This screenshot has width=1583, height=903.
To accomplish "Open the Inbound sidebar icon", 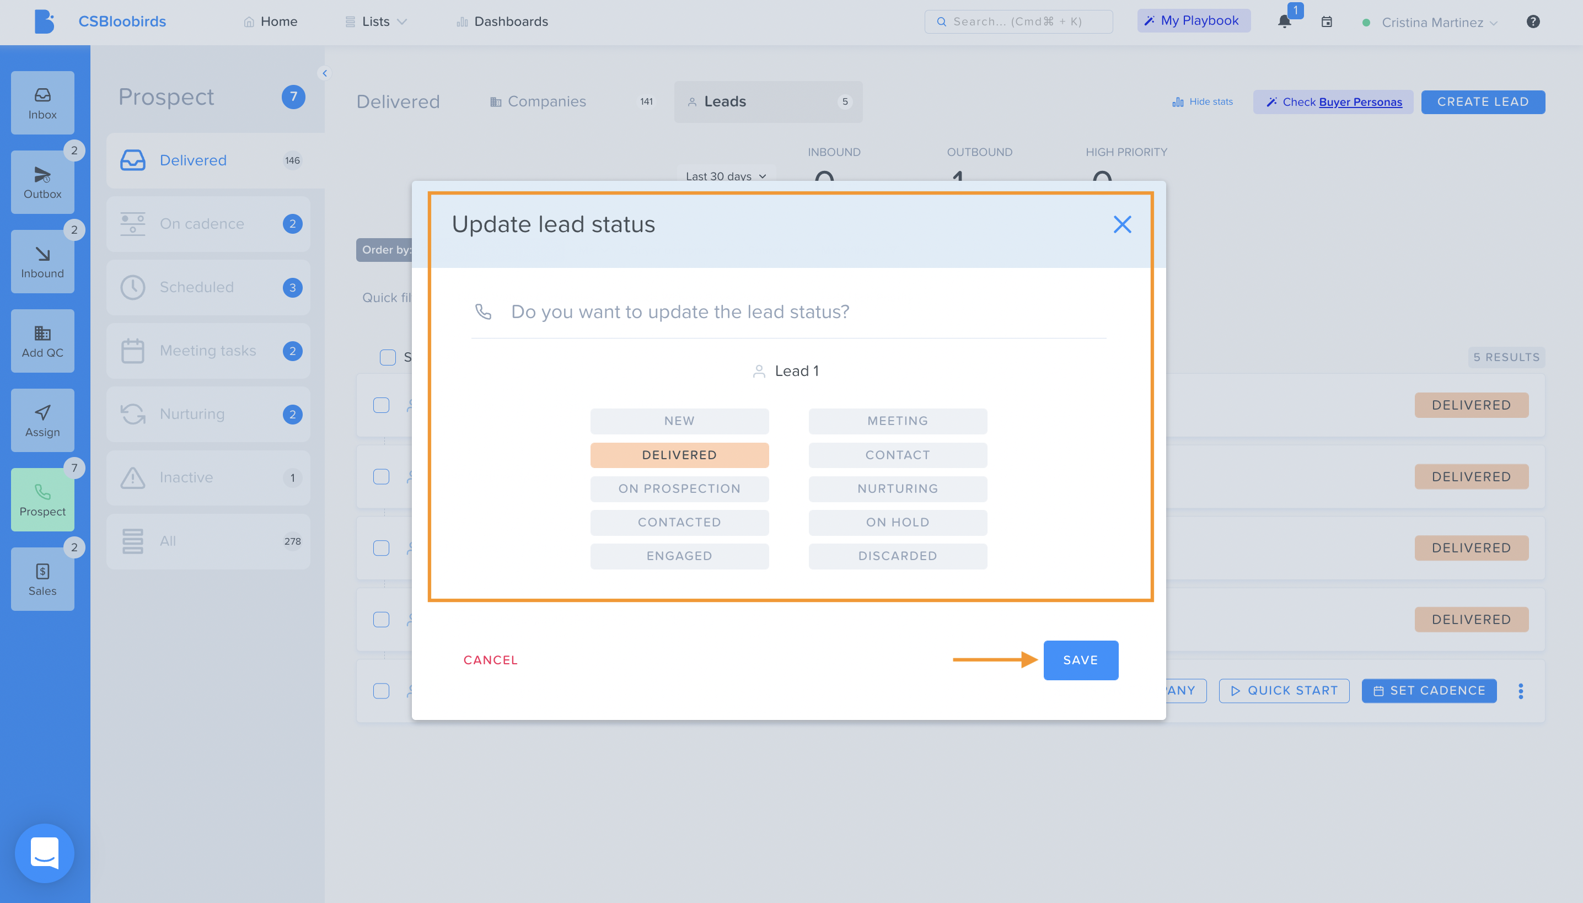I will click(42, 262).
